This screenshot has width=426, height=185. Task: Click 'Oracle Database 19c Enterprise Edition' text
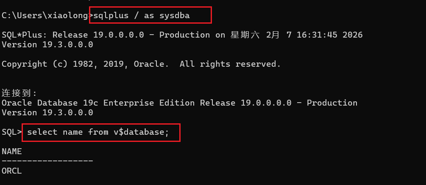click(98, 103)
